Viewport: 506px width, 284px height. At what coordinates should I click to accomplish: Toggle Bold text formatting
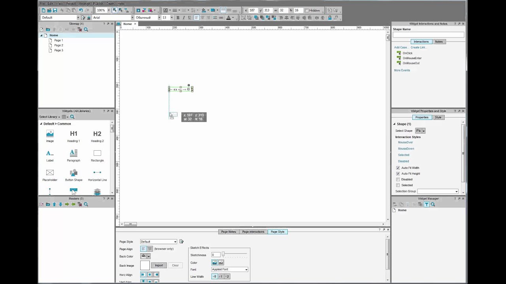tap(178, 17)
